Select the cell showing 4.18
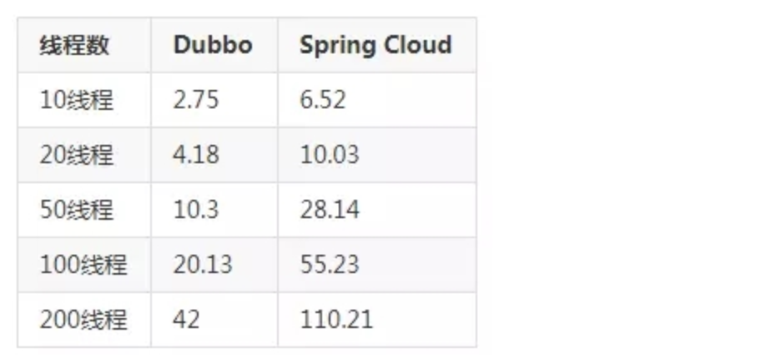Screen dimensions: 766x363 [x=195, y=155]
